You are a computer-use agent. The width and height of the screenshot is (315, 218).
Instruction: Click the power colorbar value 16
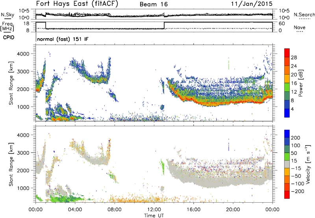coord(294,83)
